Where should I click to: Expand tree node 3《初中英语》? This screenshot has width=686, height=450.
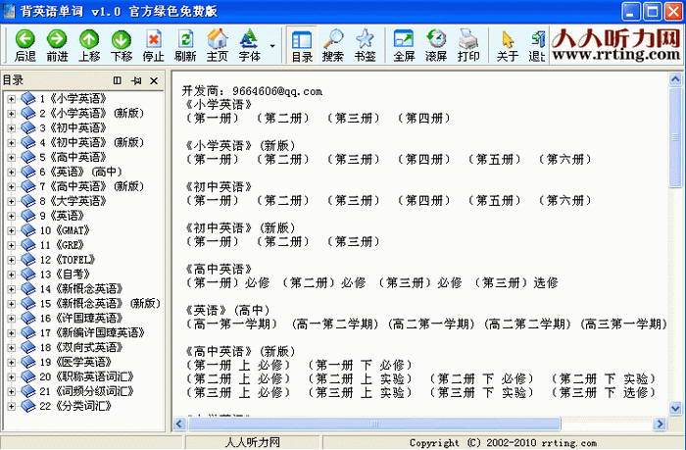(12, 128)
